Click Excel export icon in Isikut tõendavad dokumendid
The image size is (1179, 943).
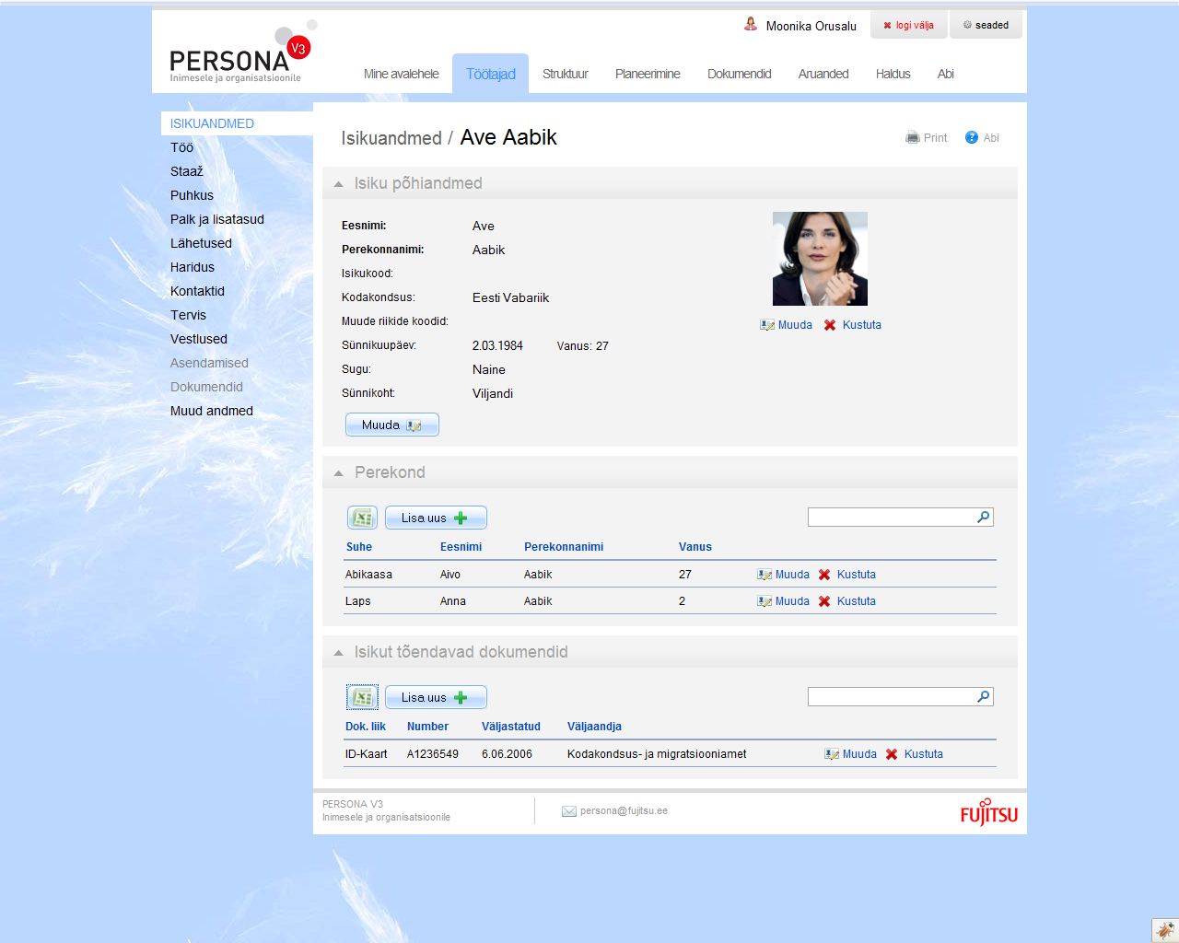pos(362,697)
